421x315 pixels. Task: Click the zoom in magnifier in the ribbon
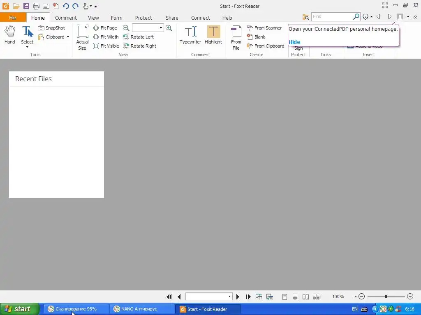[x=169, y=28]
